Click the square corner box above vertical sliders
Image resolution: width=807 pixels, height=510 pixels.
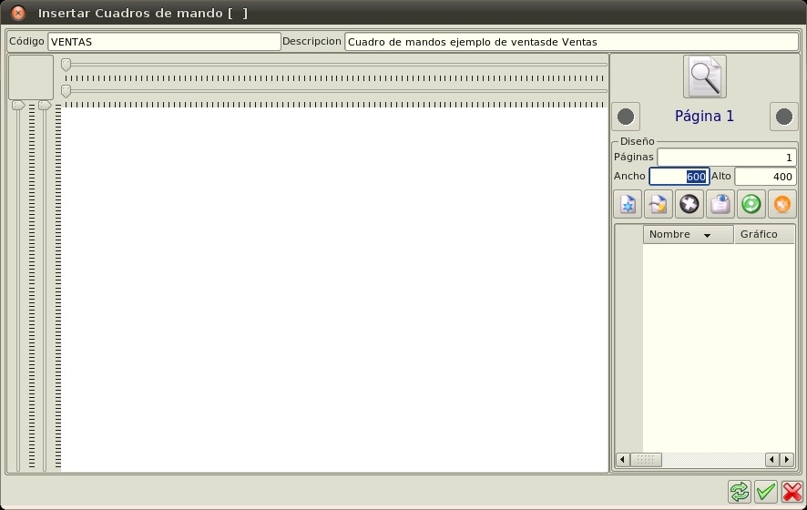[31, 77]
